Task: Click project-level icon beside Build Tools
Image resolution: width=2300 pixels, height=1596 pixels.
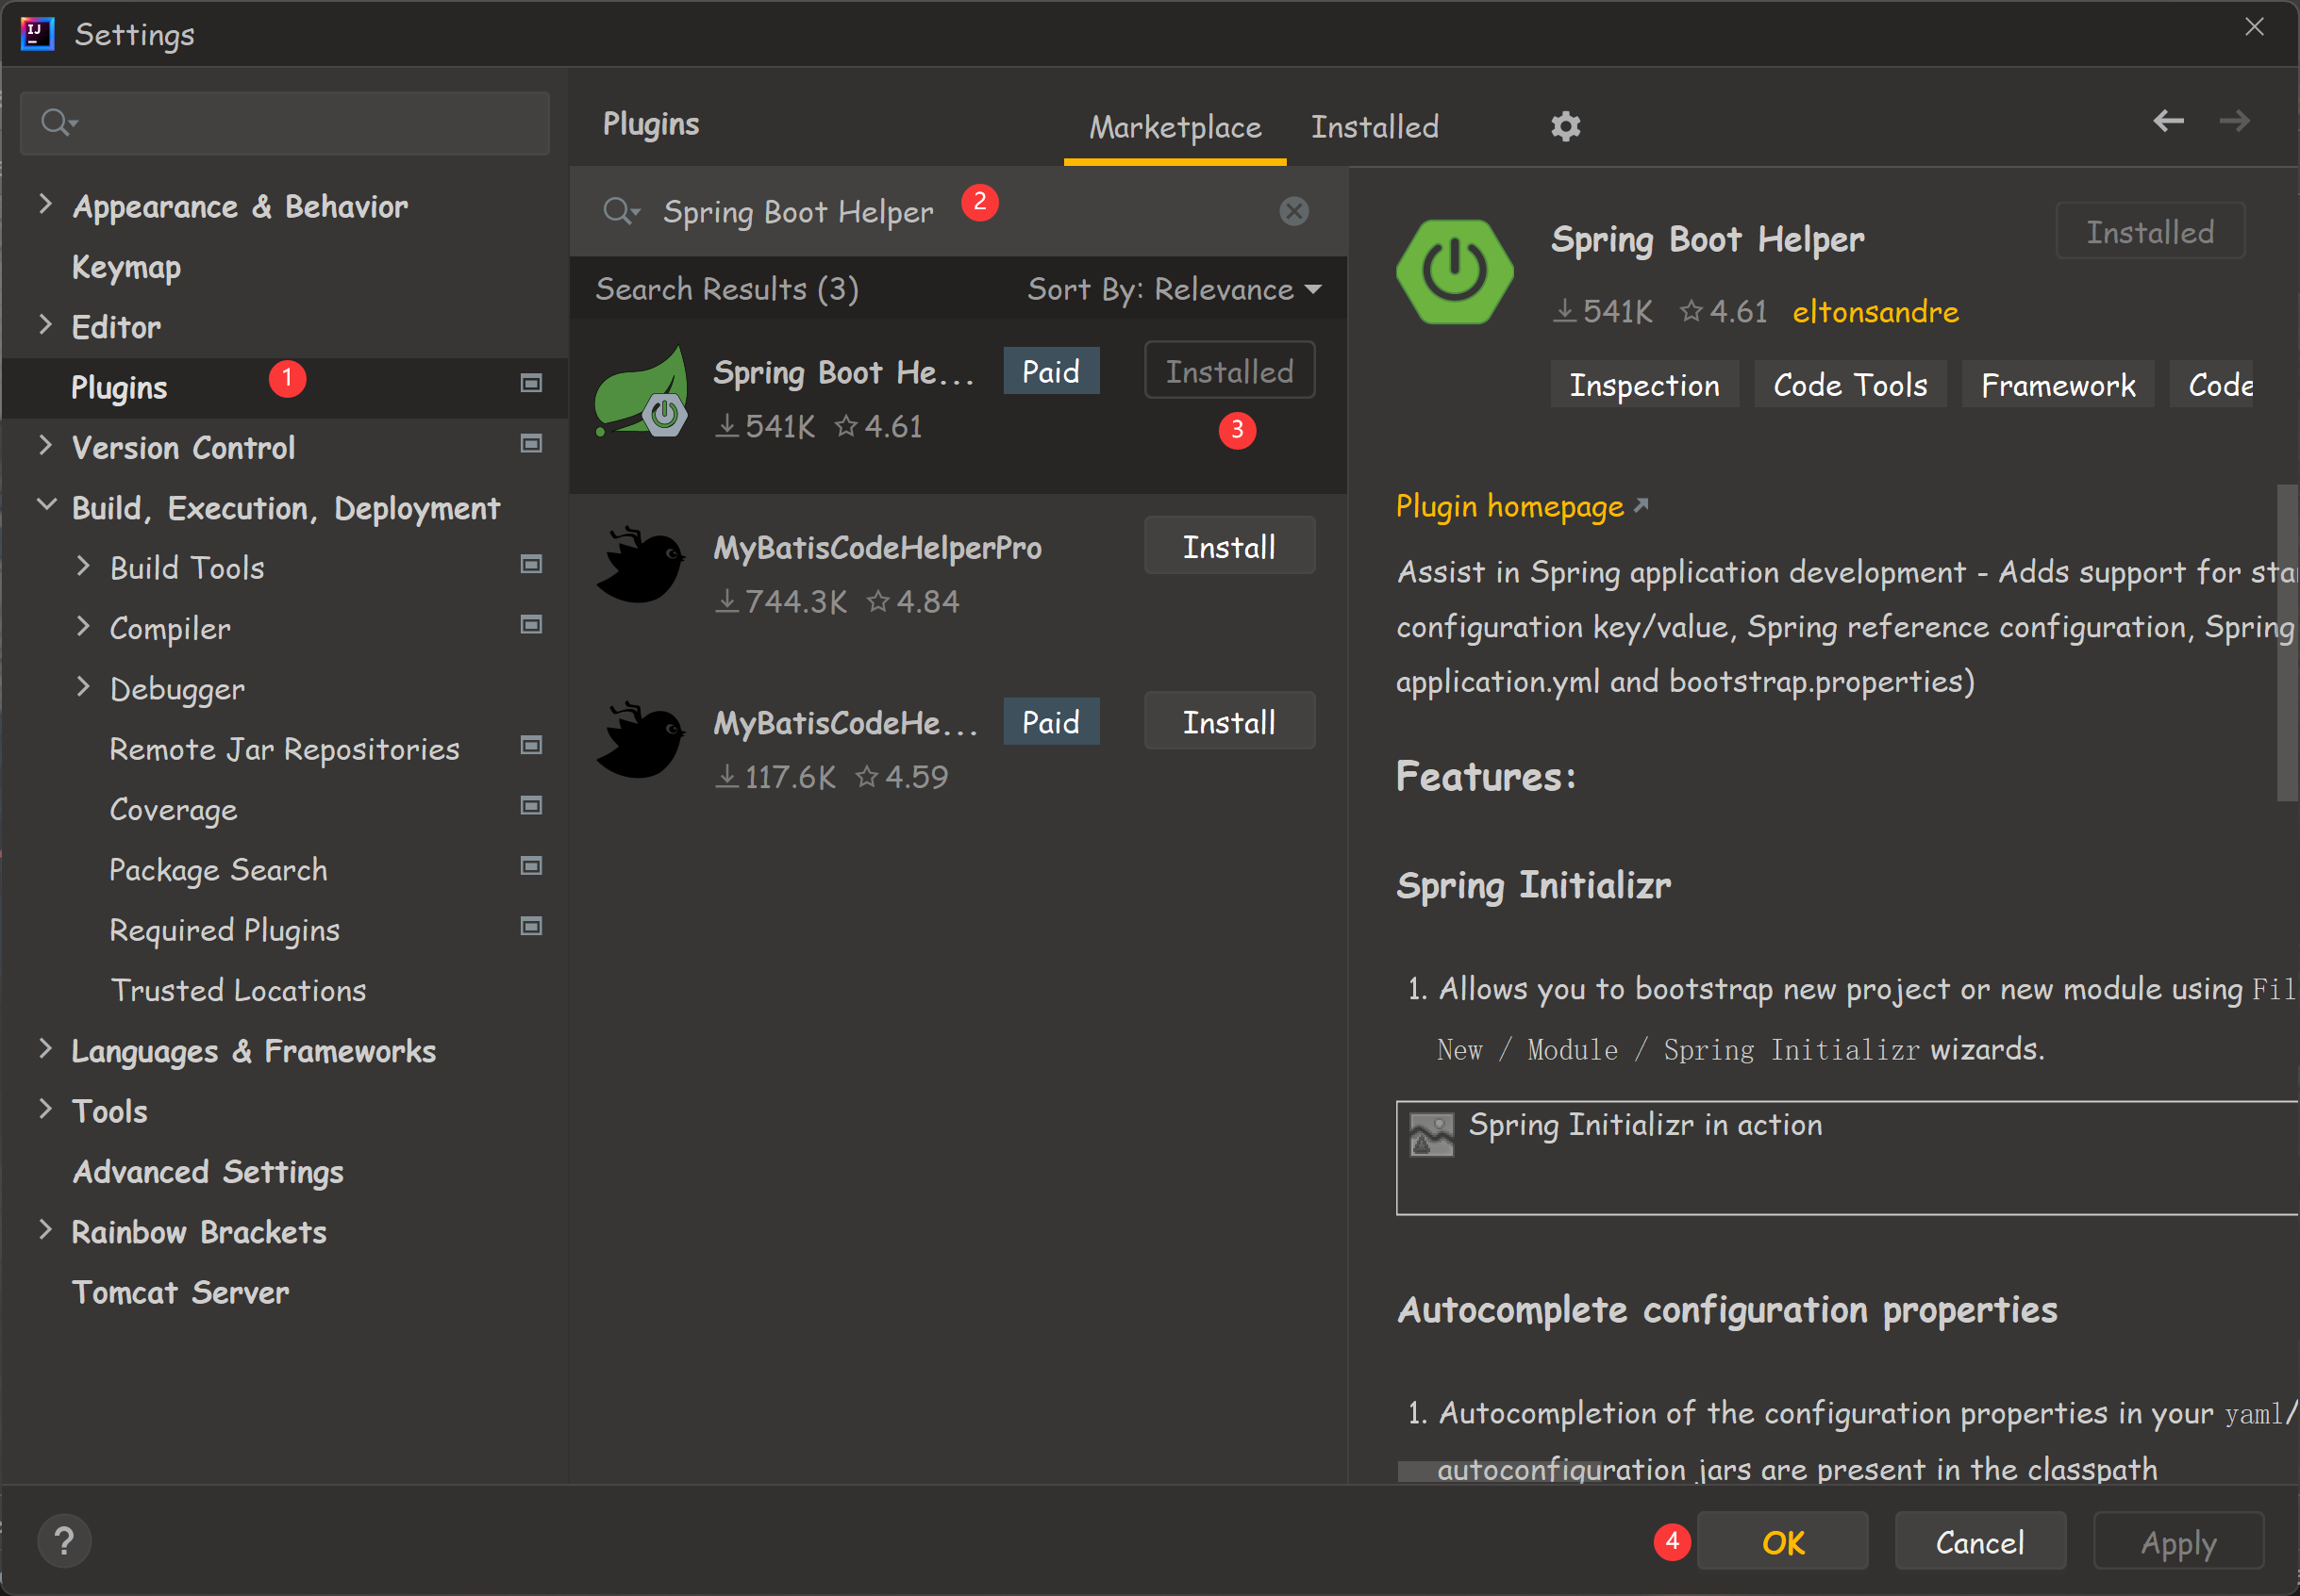Action: coord(531,565)
